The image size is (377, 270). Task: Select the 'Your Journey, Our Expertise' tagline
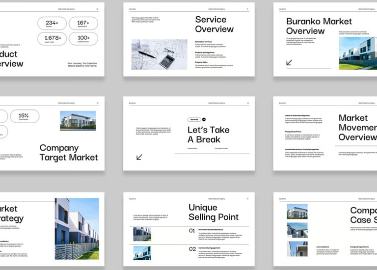coord(82,64)
